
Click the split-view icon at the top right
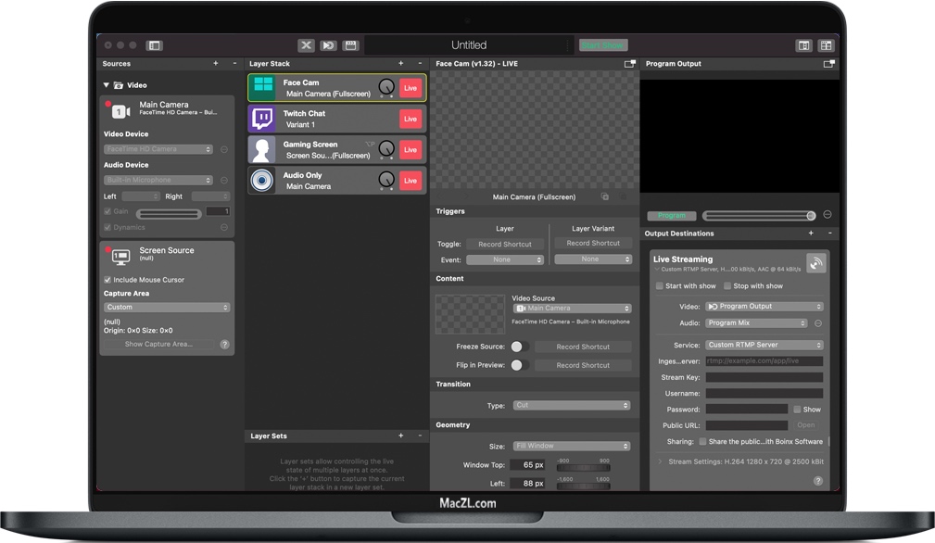tap(825, 44)
